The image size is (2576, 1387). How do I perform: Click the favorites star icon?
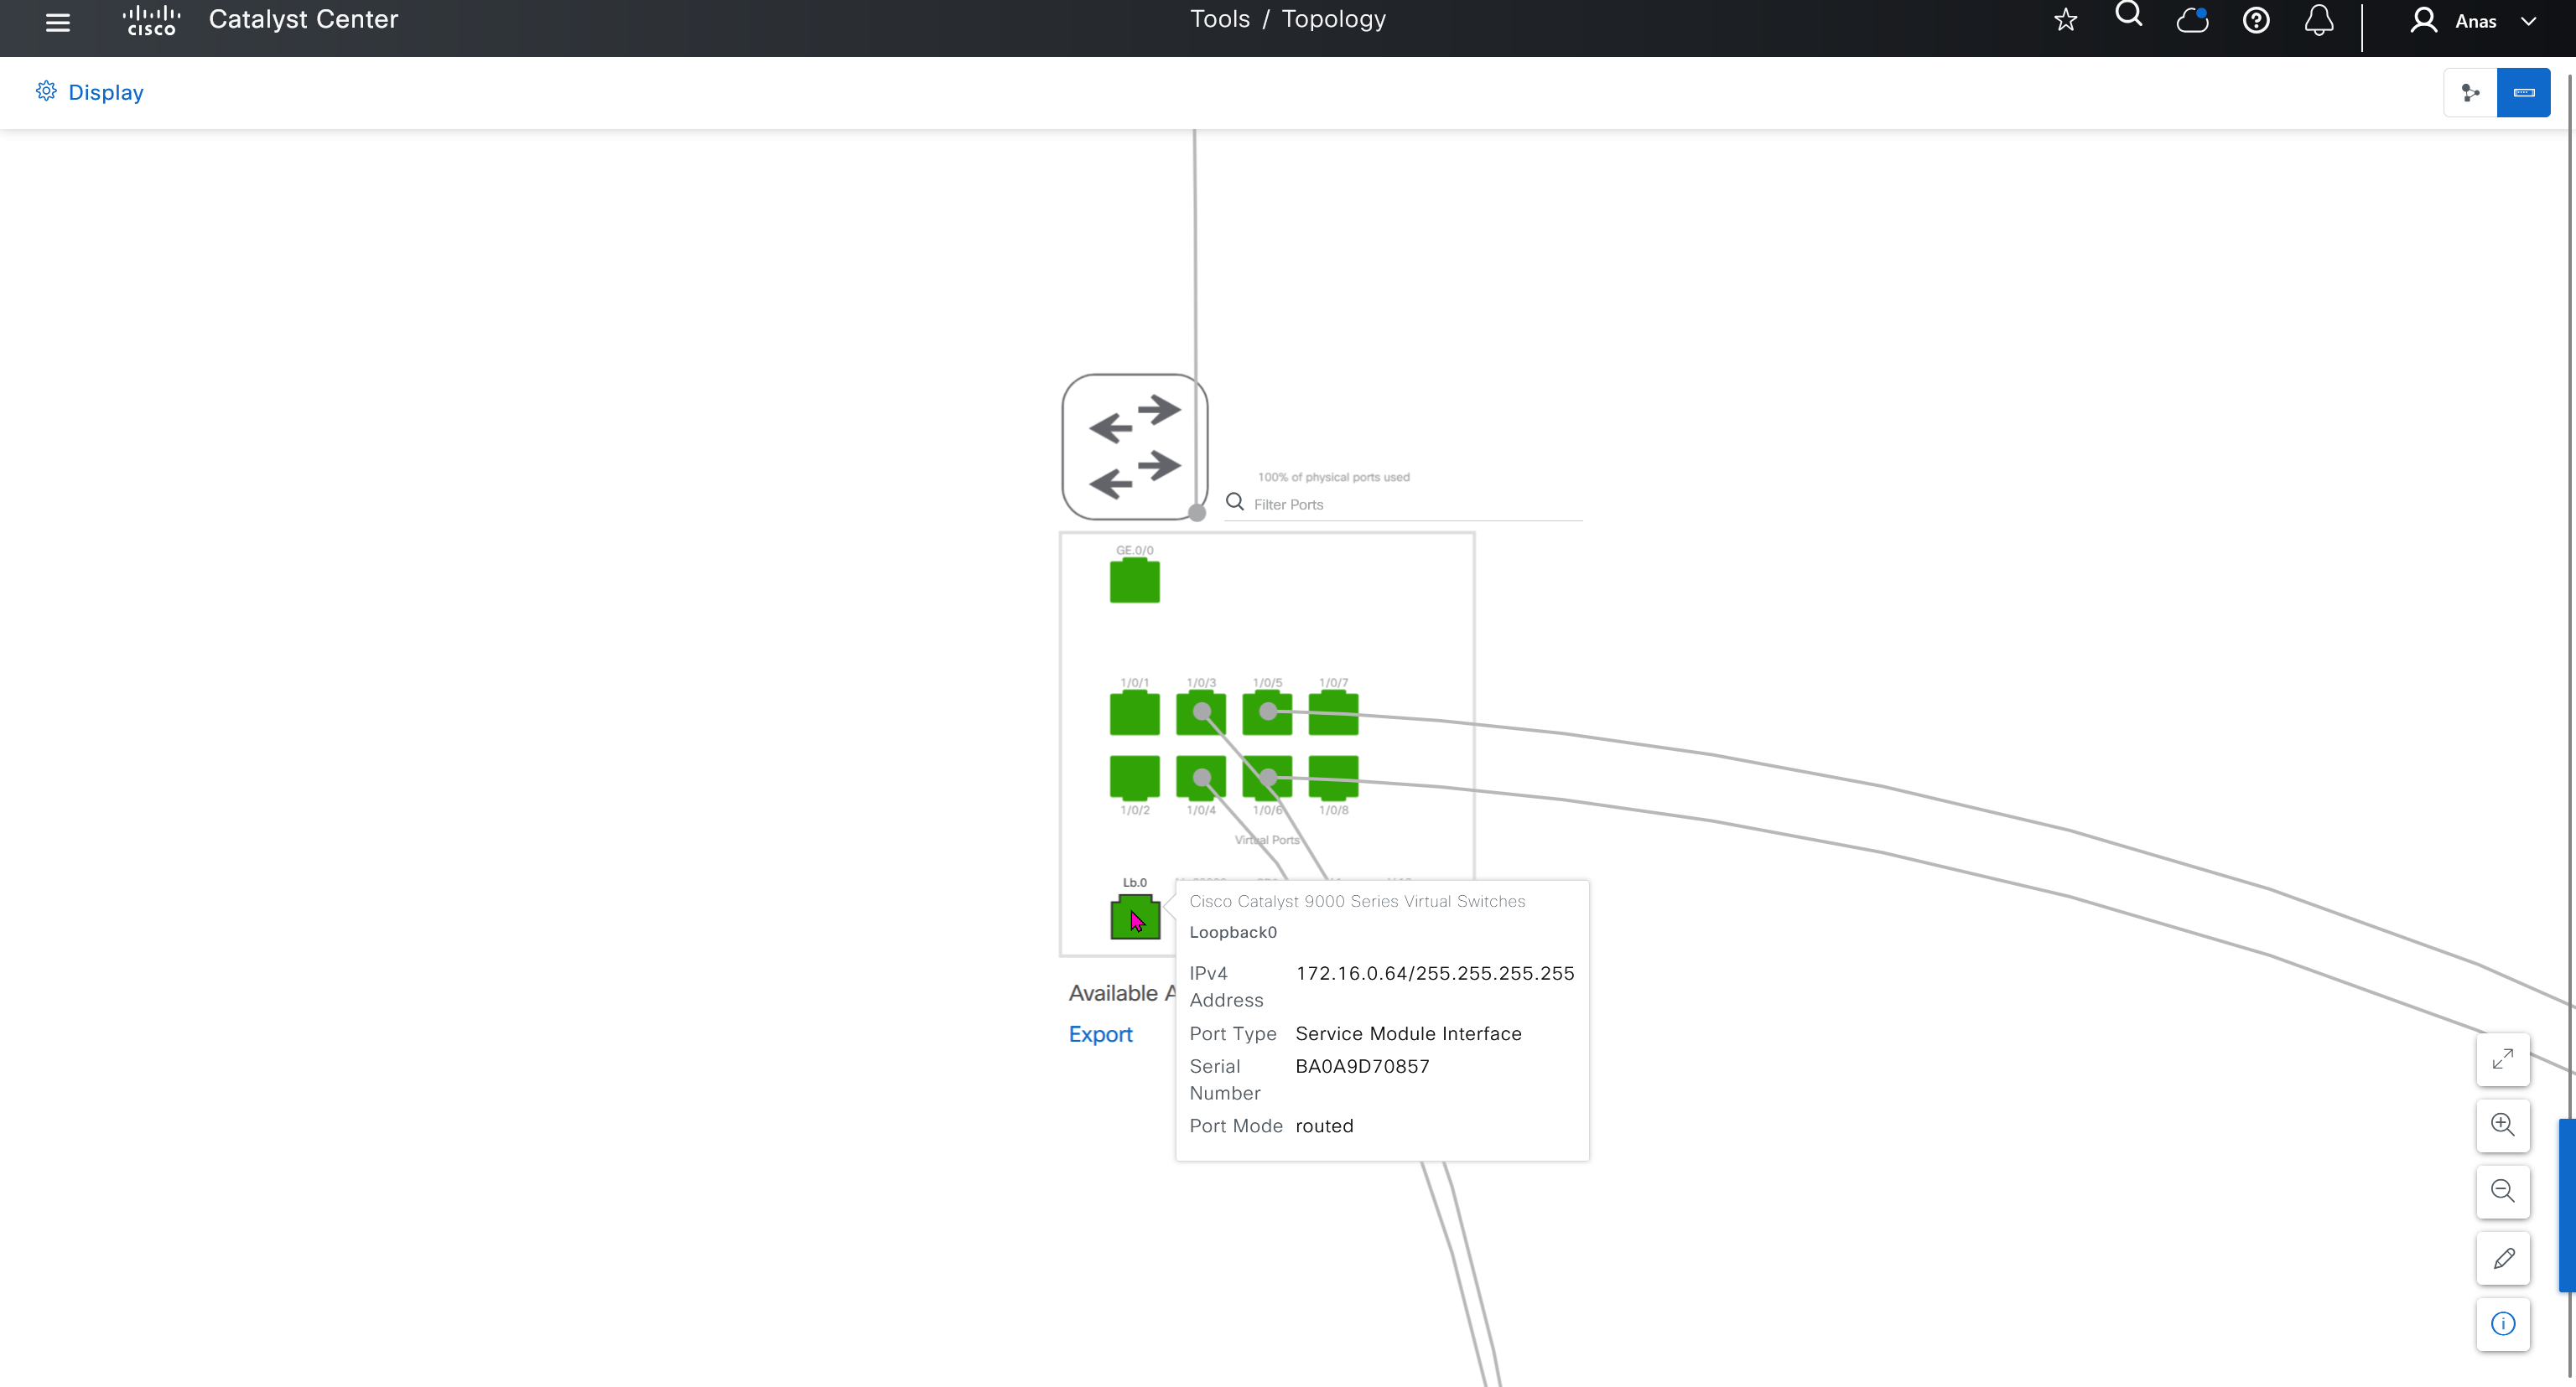(2066, 20)
